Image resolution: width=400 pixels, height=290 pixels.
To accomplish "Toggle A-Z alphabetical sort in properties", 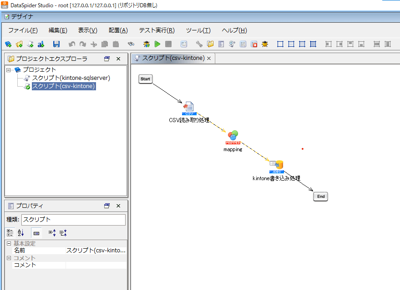I will [20, 233].
